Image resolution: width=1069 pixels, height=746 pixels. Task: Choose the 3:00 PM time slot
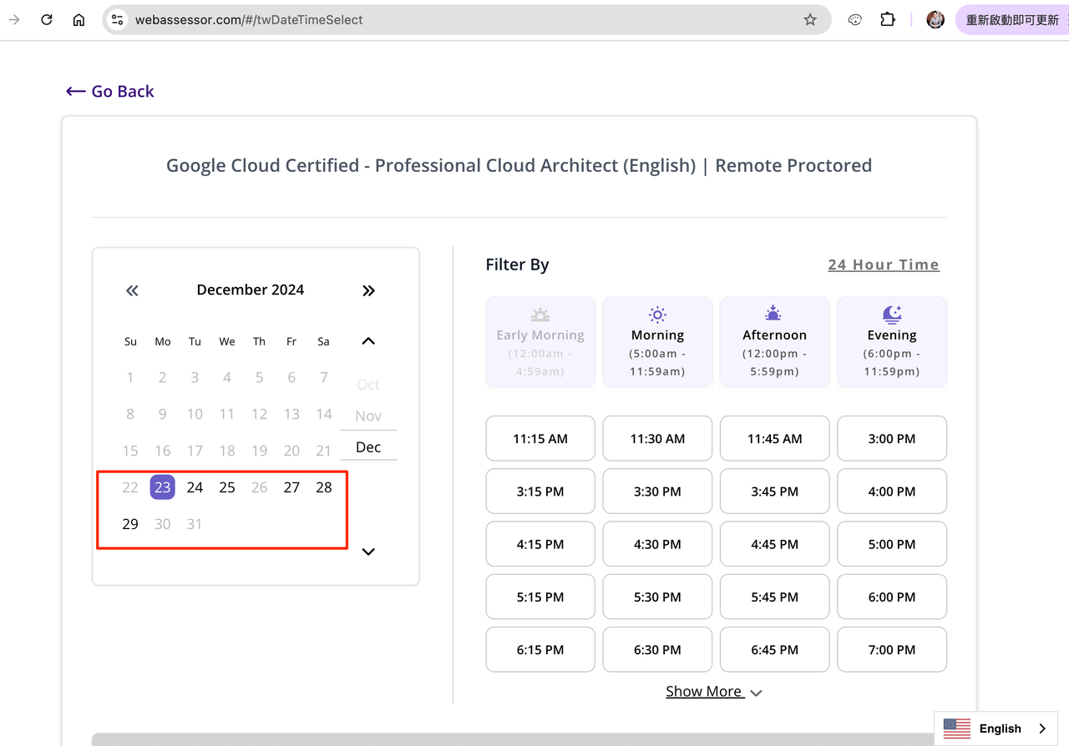pos(892,438)
